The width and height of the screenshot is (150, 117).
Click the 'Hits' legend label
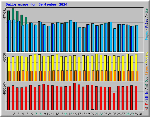tap(146, 12)
